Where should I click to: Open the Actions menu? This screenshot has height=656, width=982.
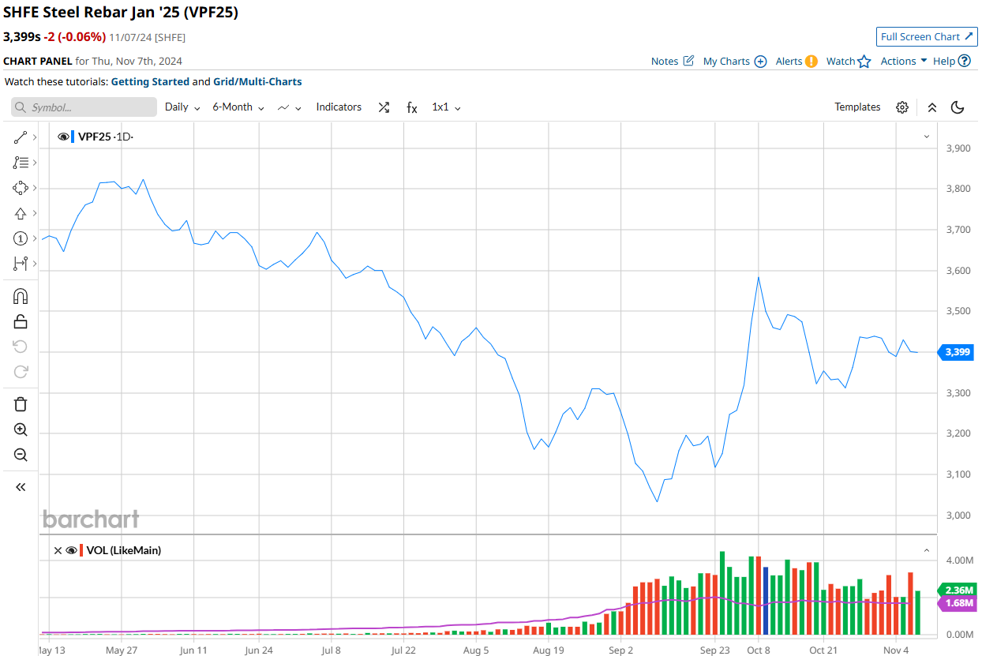[904, 61]
